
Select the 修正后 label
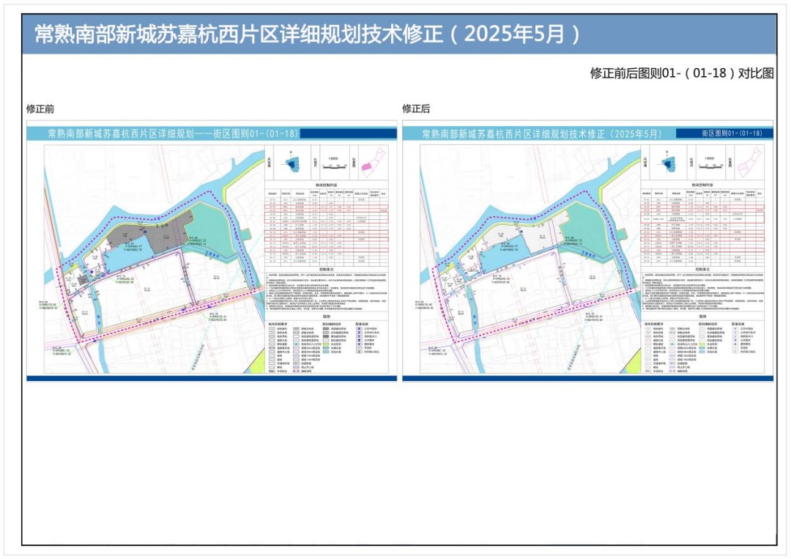416,109
